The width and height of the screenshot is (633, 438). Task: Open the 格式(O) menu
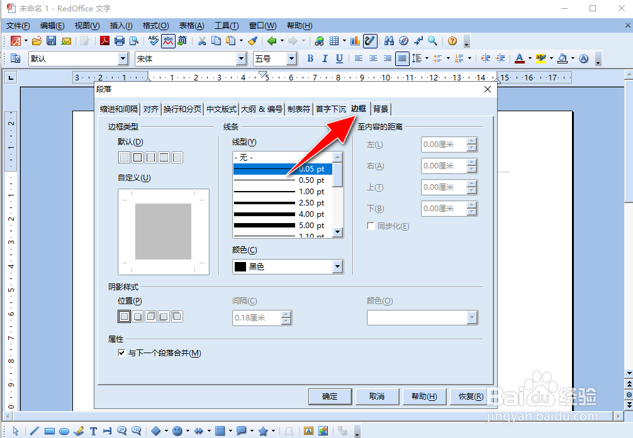pos(155,26)
